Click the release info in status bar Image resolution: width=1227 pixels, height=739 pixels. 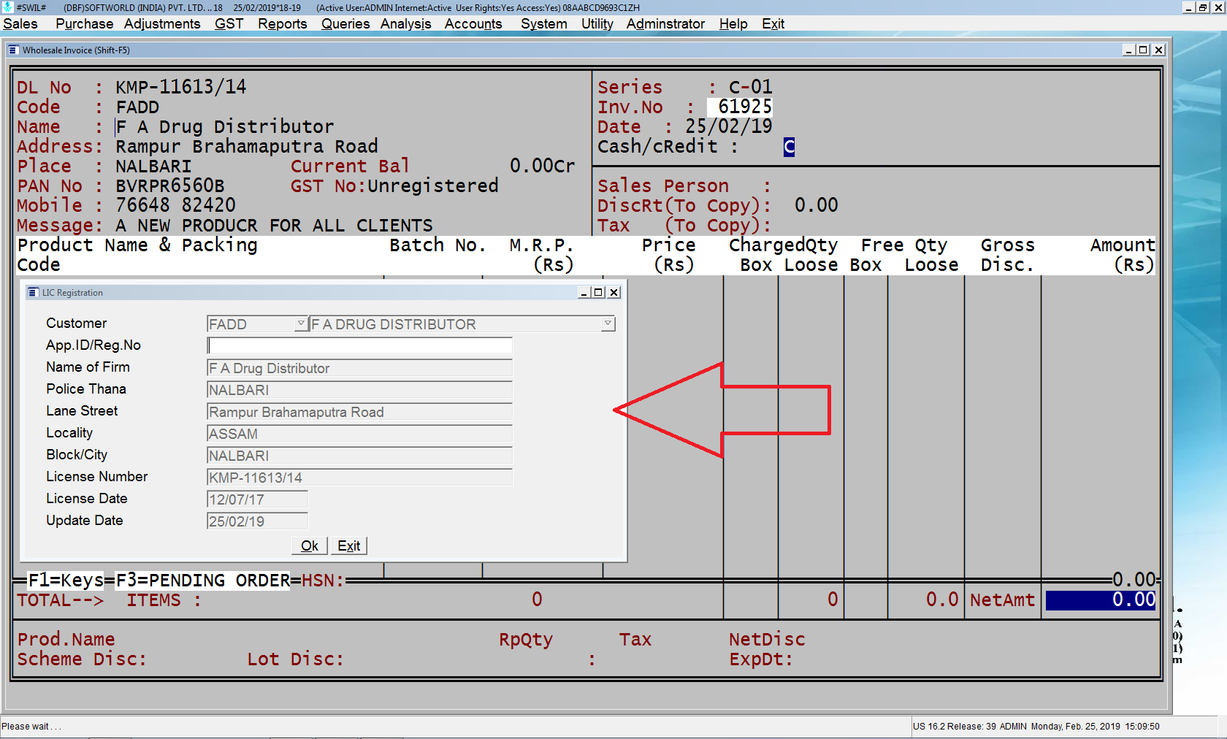(x=1036, y=727)
